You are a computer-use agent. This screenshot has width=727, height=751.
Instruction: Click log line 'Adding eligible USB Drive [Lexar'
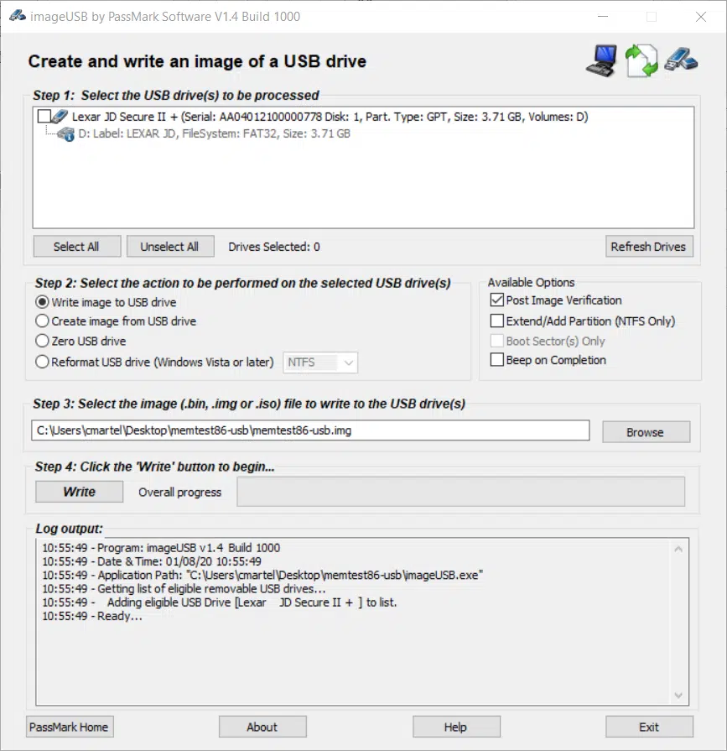pos(219,602)
